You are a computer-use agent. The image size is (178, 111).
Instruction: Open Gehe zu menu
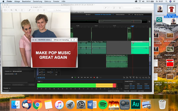(48, 1)
